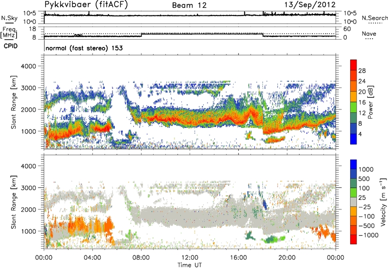The height and width of the screenshot is (268, 388).
Task: Click the '04:00' time axis label
Action: point(93,258)
